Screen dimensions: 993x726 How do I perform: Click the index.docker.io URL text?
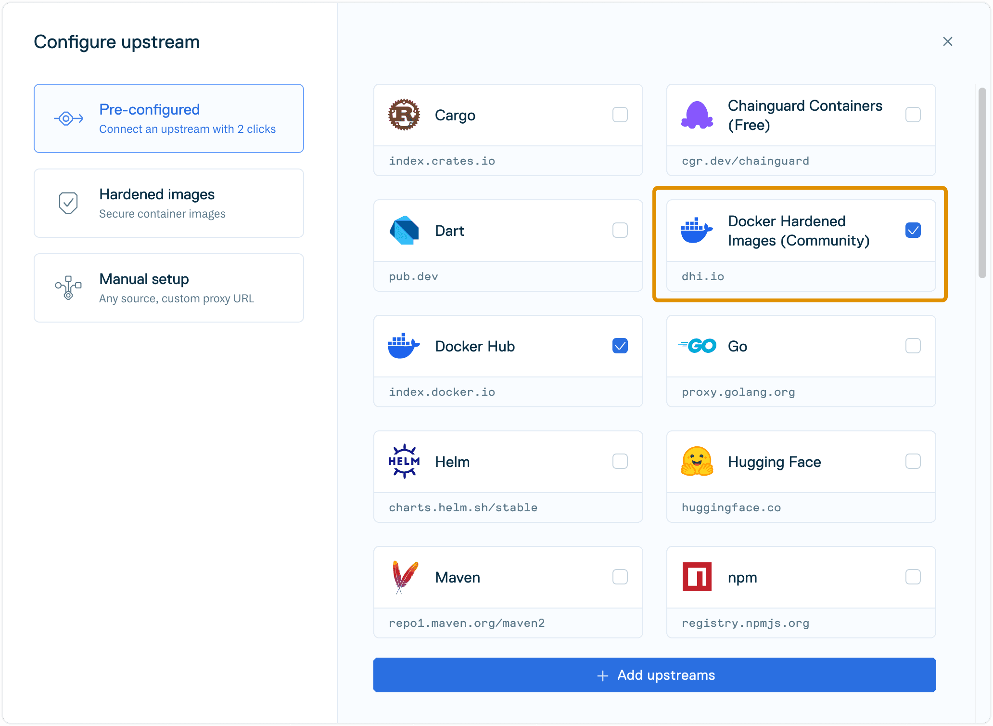(442, 392)
